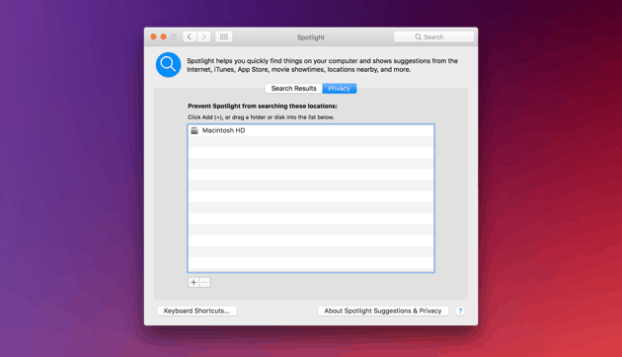Focus the Search field in the toolbar
Screen dimensions: 622x357
[434, 36]
